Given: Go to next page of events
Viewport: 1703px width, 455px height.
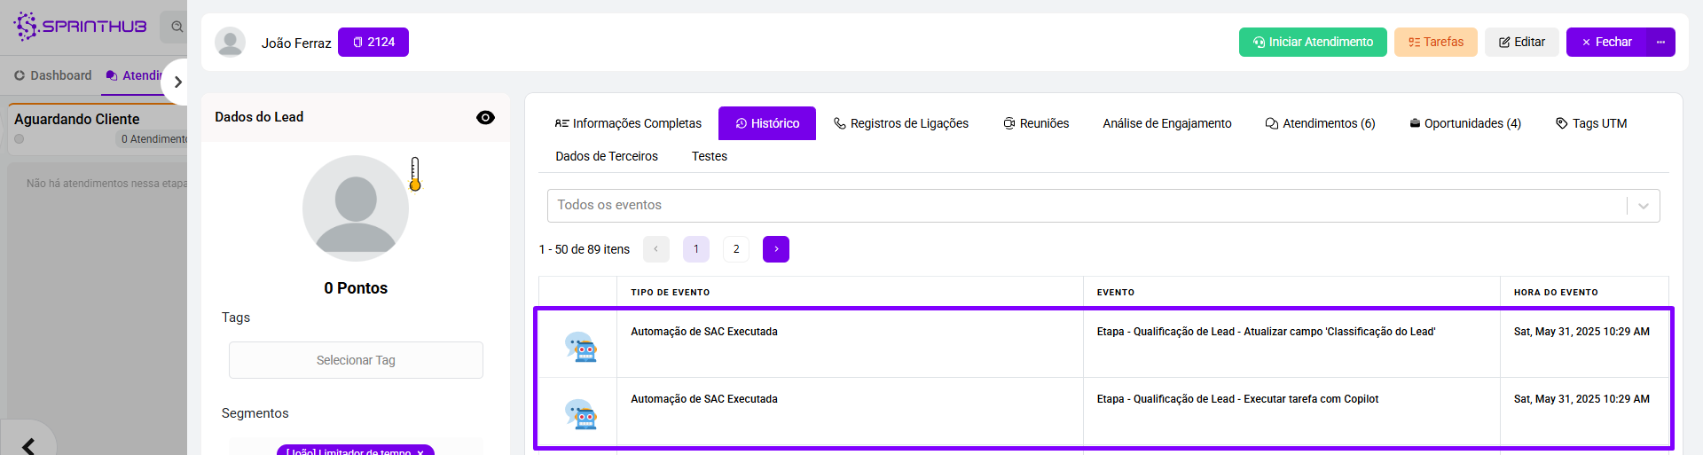Looking at the screenshot, I should 775,249.
